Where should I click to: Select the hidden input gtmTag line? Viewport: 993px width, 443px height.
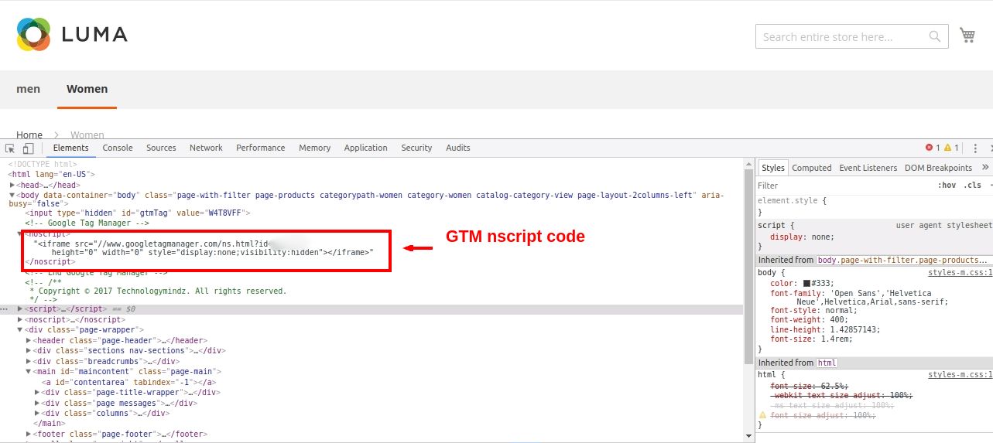(137, 213)
